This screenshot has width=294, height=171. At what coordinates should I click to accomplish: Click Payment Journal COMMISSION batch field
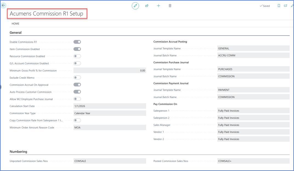tap(253, 97)
